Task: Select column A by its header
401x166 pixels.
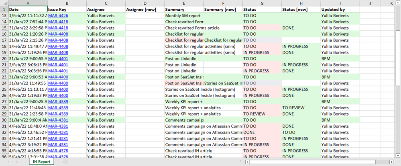Action: (28, 3)
